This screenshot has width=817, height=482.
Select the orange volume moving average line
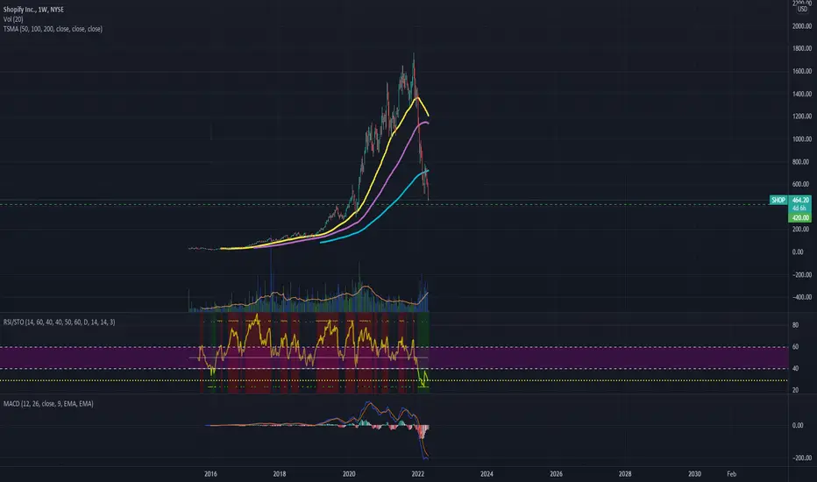[365, 287]
